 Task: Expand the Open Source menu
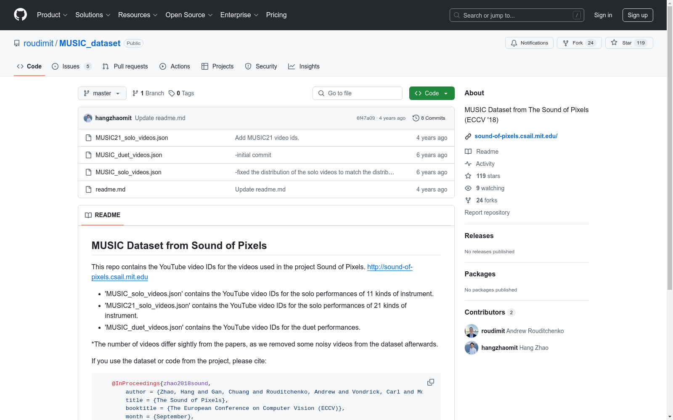coord(189,15)
